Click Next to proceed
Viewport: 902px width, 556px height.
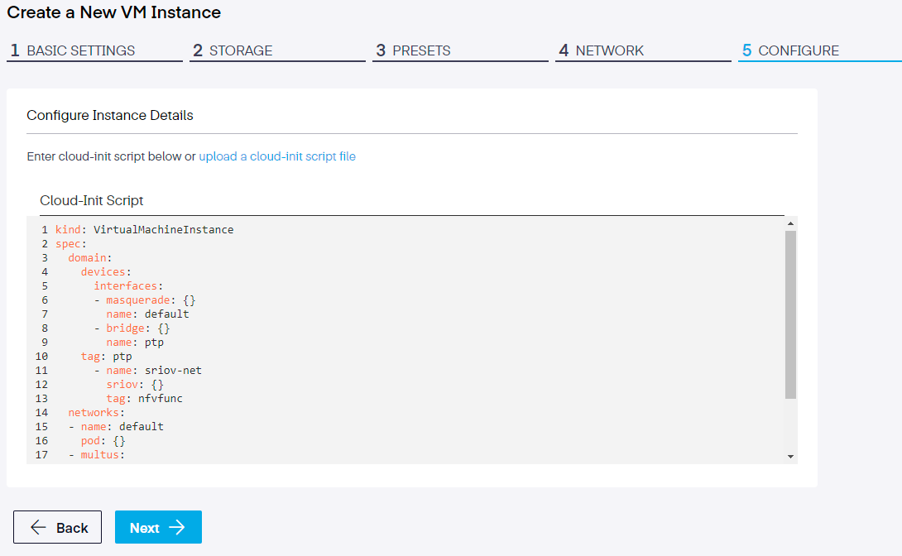tap(158, 528)
